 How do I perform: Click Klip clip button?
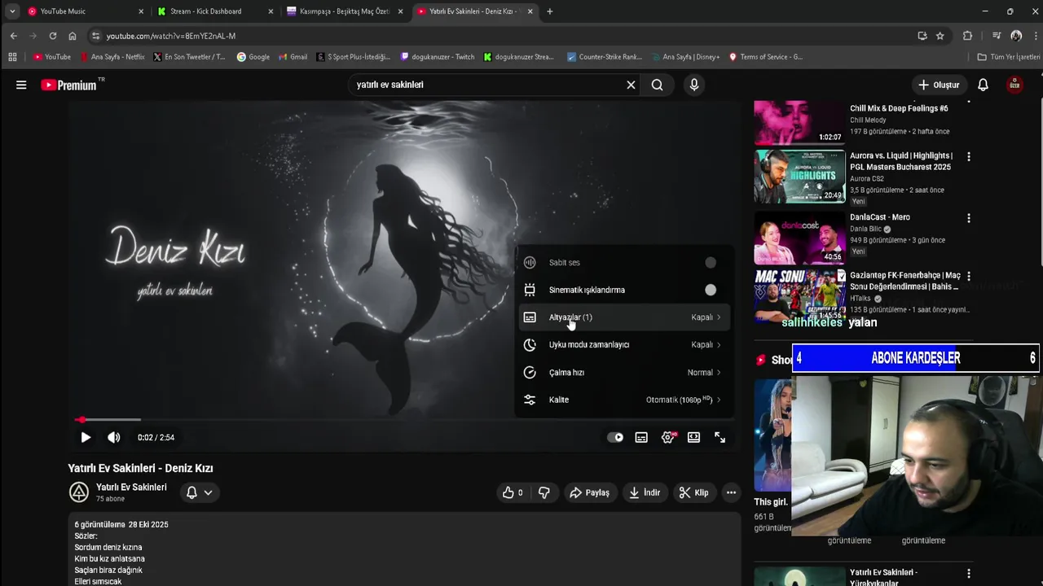[693, 492]
